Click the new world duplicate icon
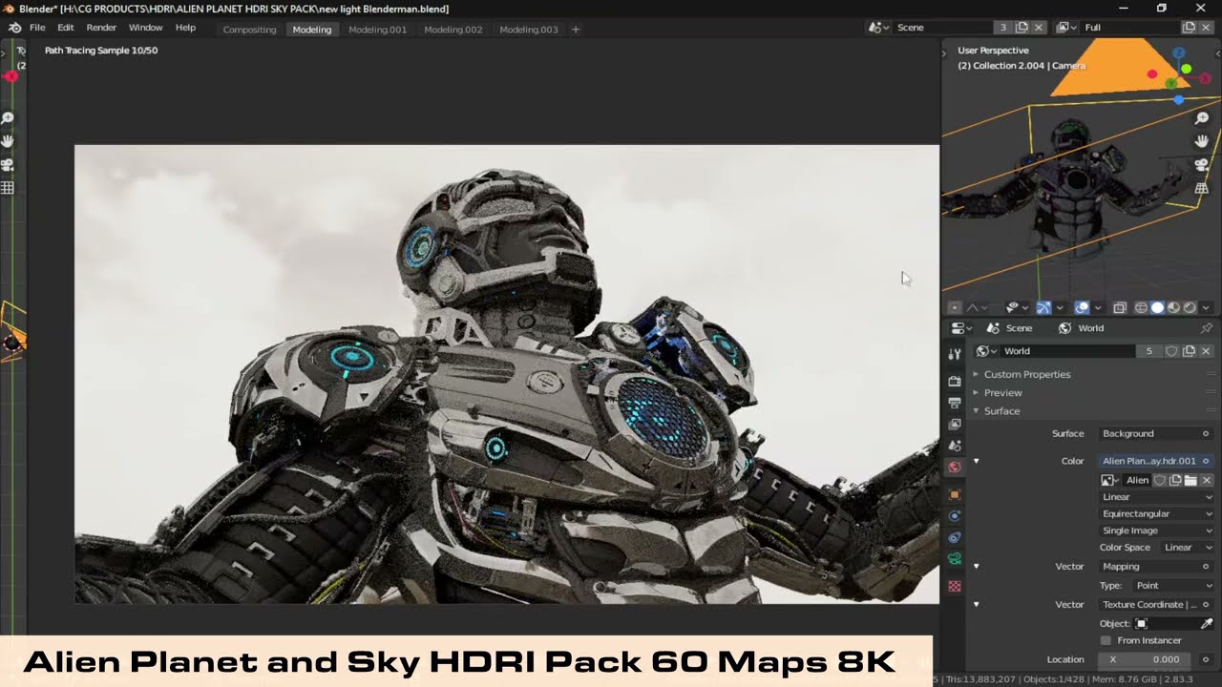Image resolution: width=1222 pixels, height=687 pixels. pyautogui.click(x=1189, y=351)
